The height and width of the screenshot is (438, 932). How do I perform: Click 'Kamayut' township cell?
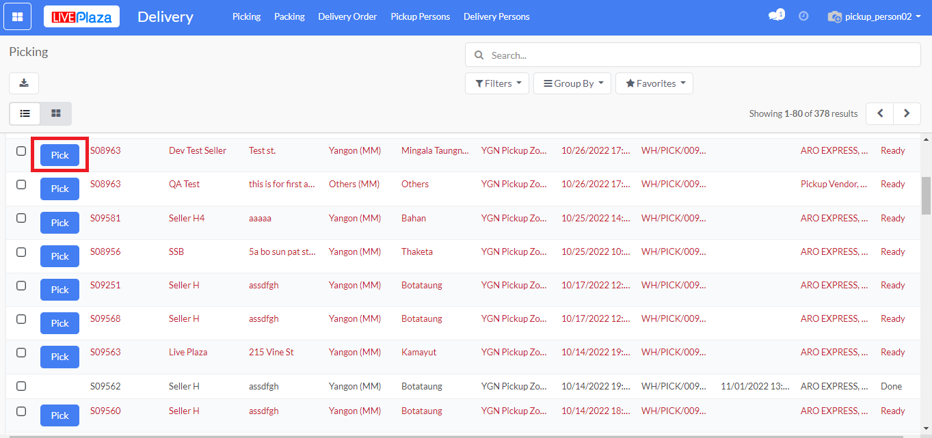pyautogui.click(x=418, y=352)
